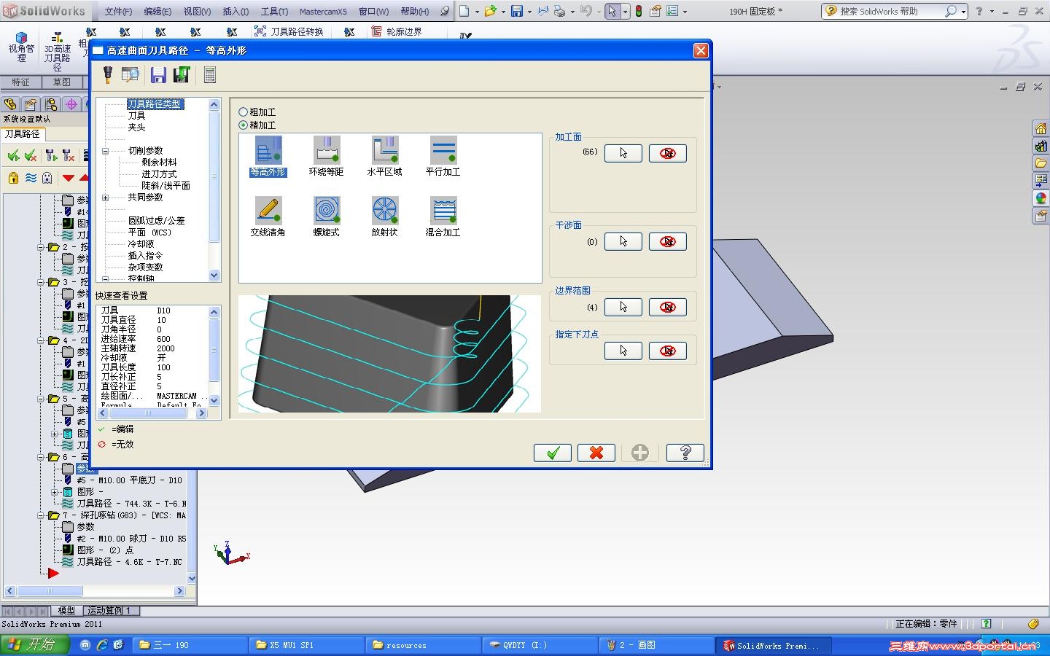Select 陡斜/浅平面 in the parameter tree
This screenshot has height=656, width=1050.
point(166,186)
